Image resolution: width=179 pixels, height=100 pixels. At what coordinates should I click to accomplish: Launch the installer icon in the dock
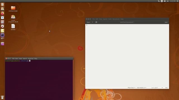click(3, 9)
